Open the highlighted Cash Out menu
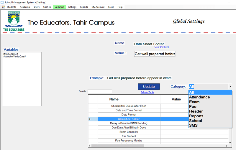The image size is (236, 150). pyautogui.click(x=60, y=7)
